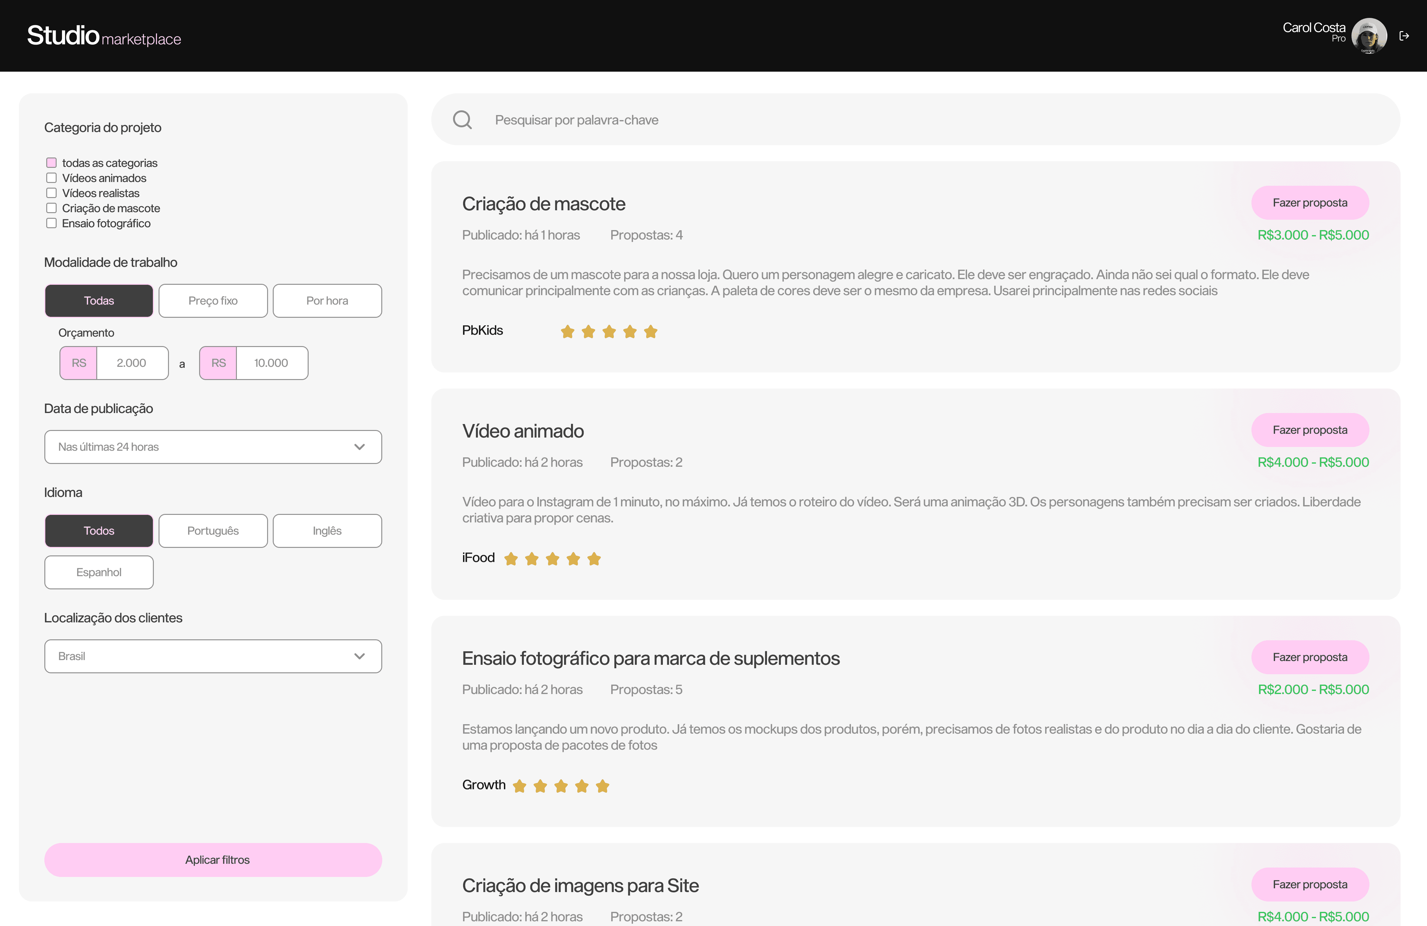Click the search magnifier icon
This screenshot has height=926, width=1427.
(462, 120)
